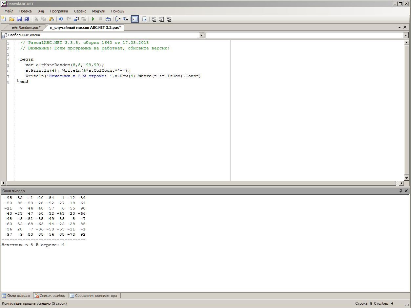Format the code with toolbar icon
The height and width of the screenshot is (308, 411).
click(144, 19)
